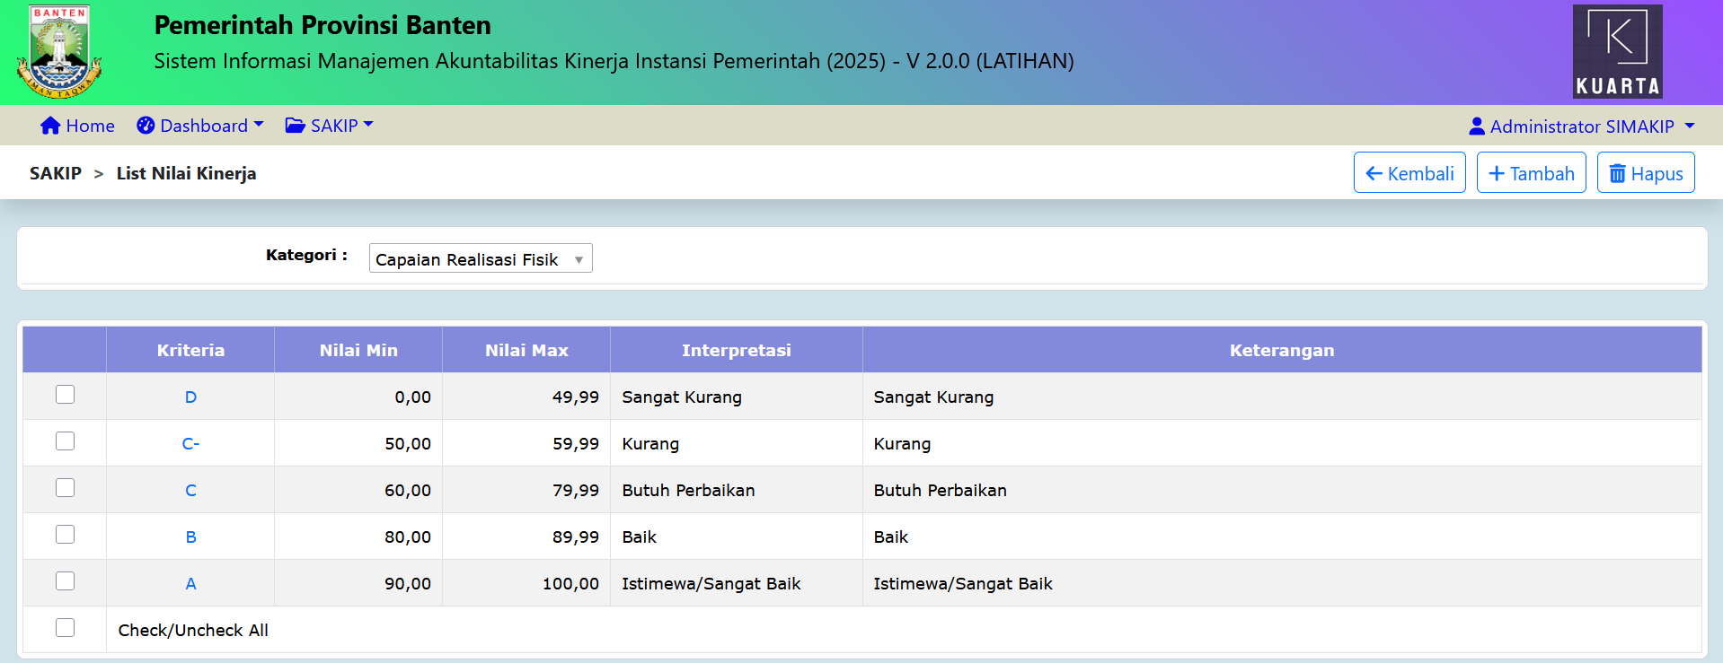Click the 100,00 Nilai Max cell
This screenshot has height=663, width=1723.
(526, 583)
